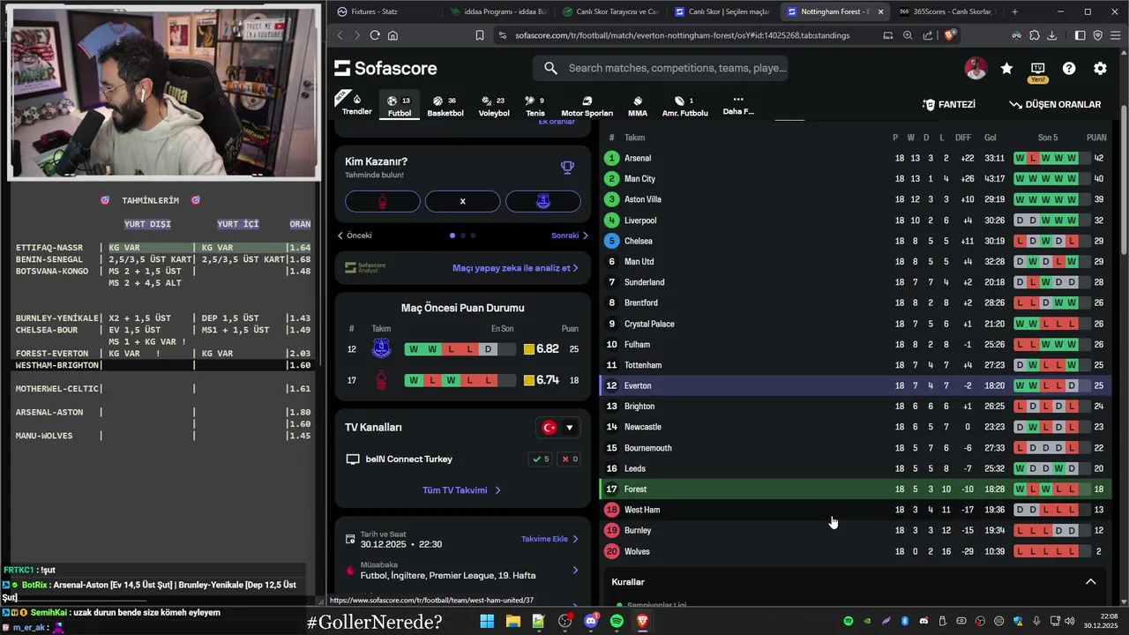1129x635 pixels.
Task: Click the sofascore.com address bar
Action: [x=682, y=35]
